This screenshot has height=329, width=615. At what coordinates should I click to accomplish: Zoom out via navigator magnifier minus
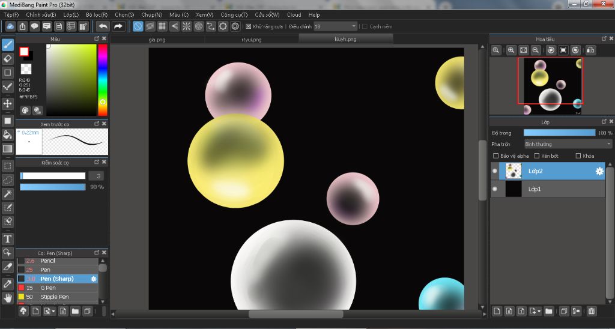pos(535,50)
